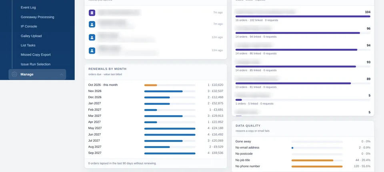Open Galley Upload page
Image resolution: width=384 pixels, height=172 pixels.
31,36
